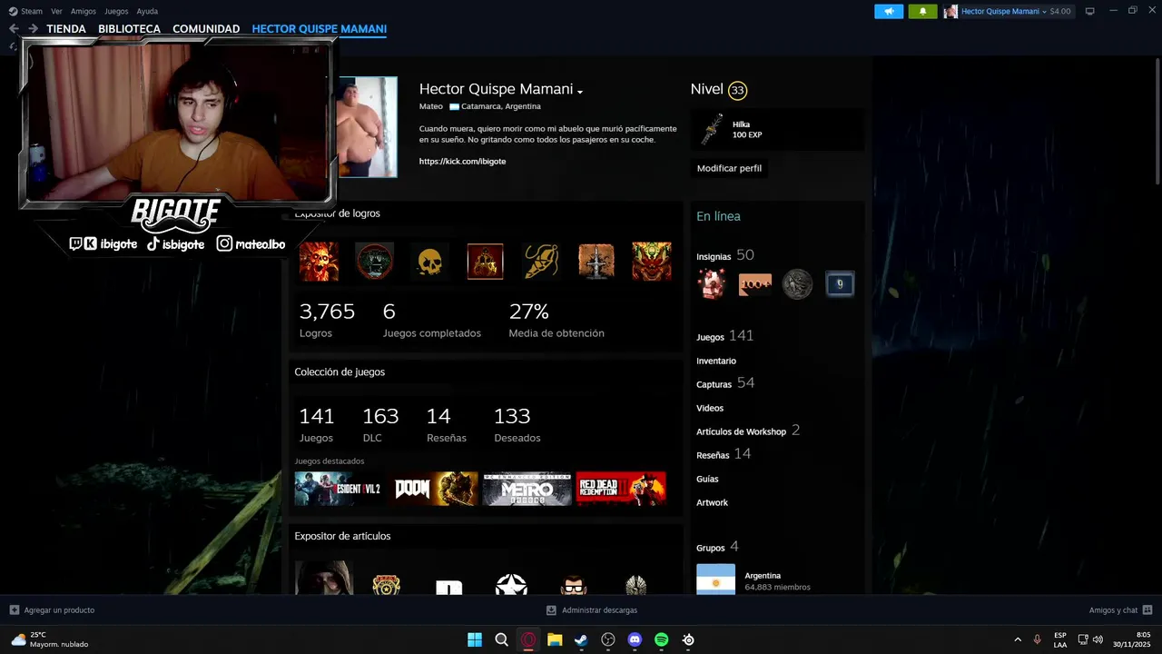
Task: Open the Ver menu
Action: 56,11
